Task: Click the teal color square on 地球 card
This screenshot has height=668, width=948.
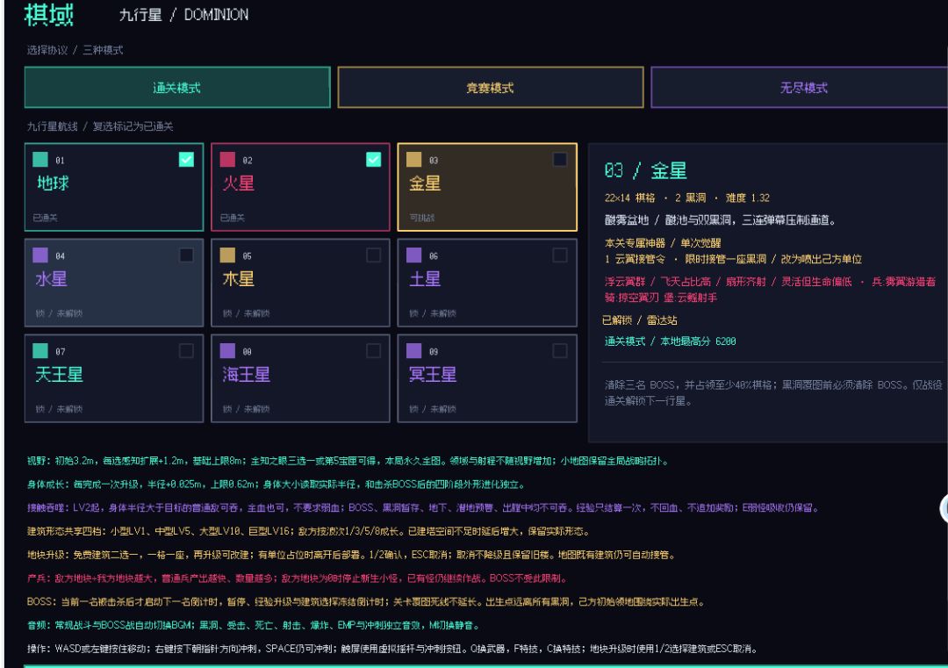Action: [40, 159]
